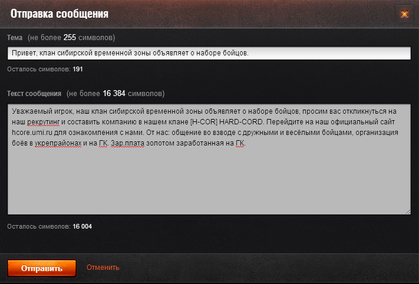Image resolution: width=419 pixels, height=284 pixels.
Task: Click the misspelled word рекрутинг
Action: point(43,122)
